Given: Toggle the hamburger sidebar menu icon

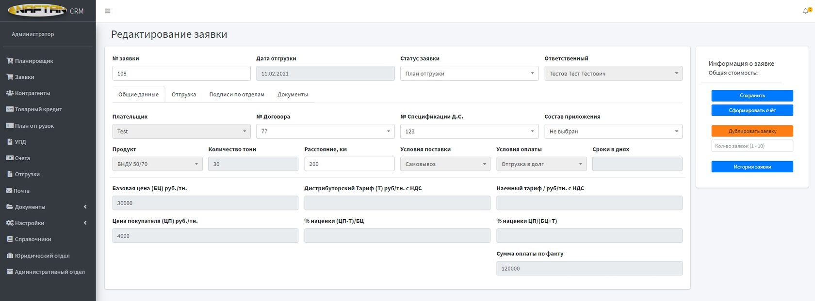Looking at the screenshot, I should 108,11.
